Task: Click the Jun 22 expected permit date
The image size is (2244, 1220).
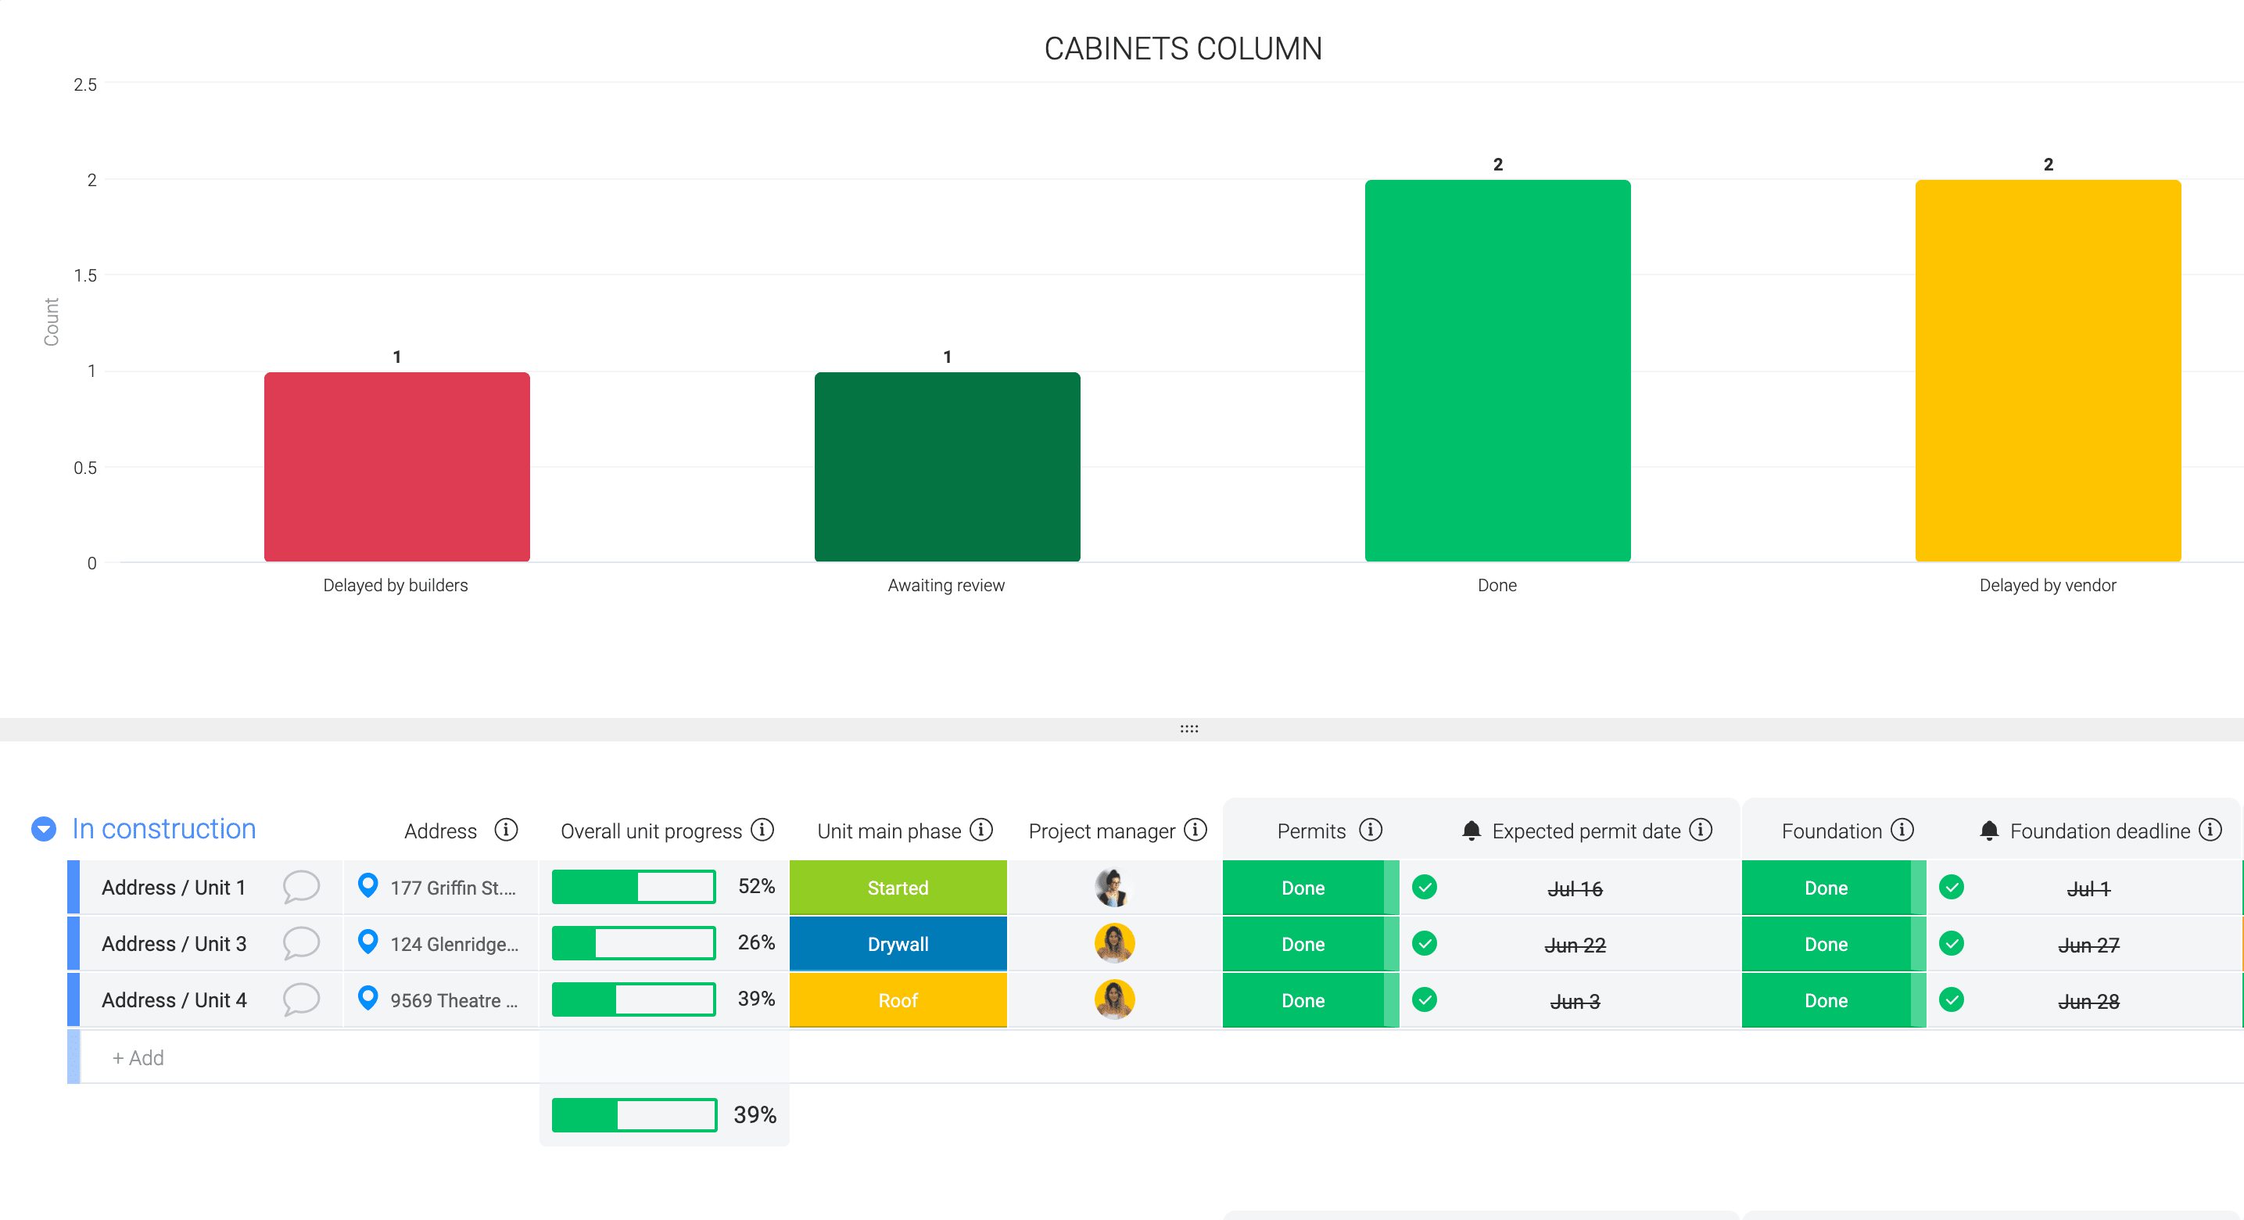Action: pos(1575,945)
